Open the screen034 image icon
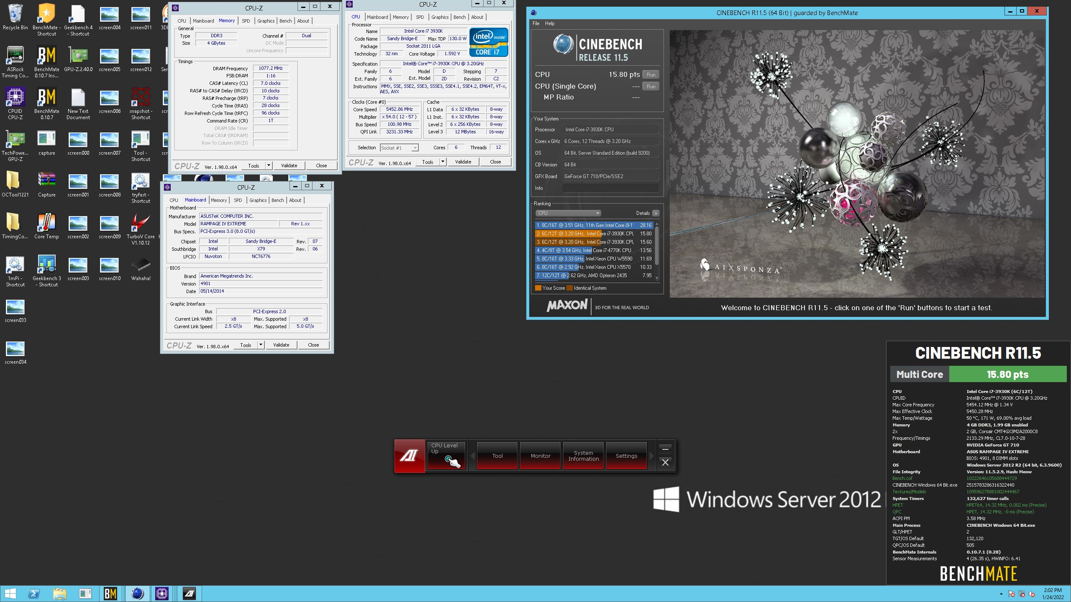This screenshot has width=1071, height=602. tap(15, 351)
